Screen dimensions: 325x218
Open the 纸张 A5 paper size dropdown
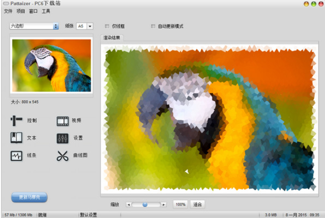pyautogui.click(x=90, y=26)
